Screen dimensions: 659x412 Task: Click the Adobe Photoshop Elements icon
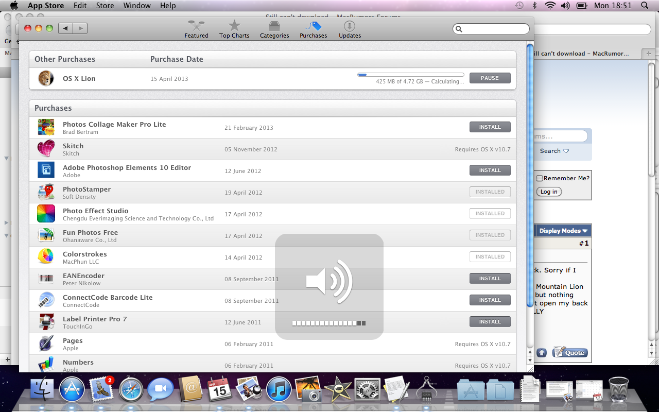coord(46,170)
